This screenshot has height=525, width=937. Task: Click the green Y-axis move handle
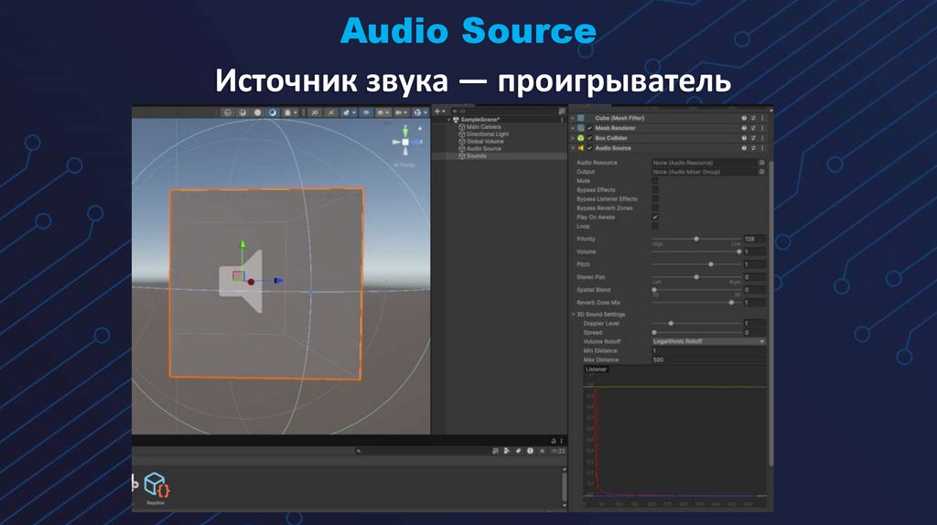(x=242, y=243)
